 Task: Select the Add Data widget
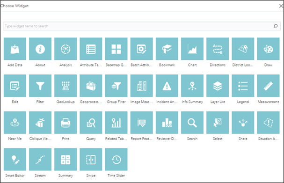(x=15, y=49)
